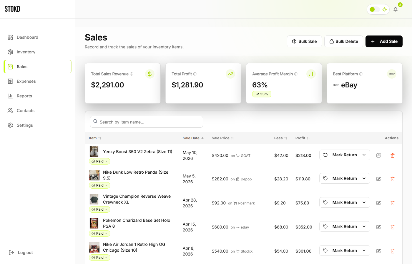412x264 pixels.
Task: Expand Mark Return chevron for Air Jordan 1
Action: pyautogui.click(x=364, y=251)
